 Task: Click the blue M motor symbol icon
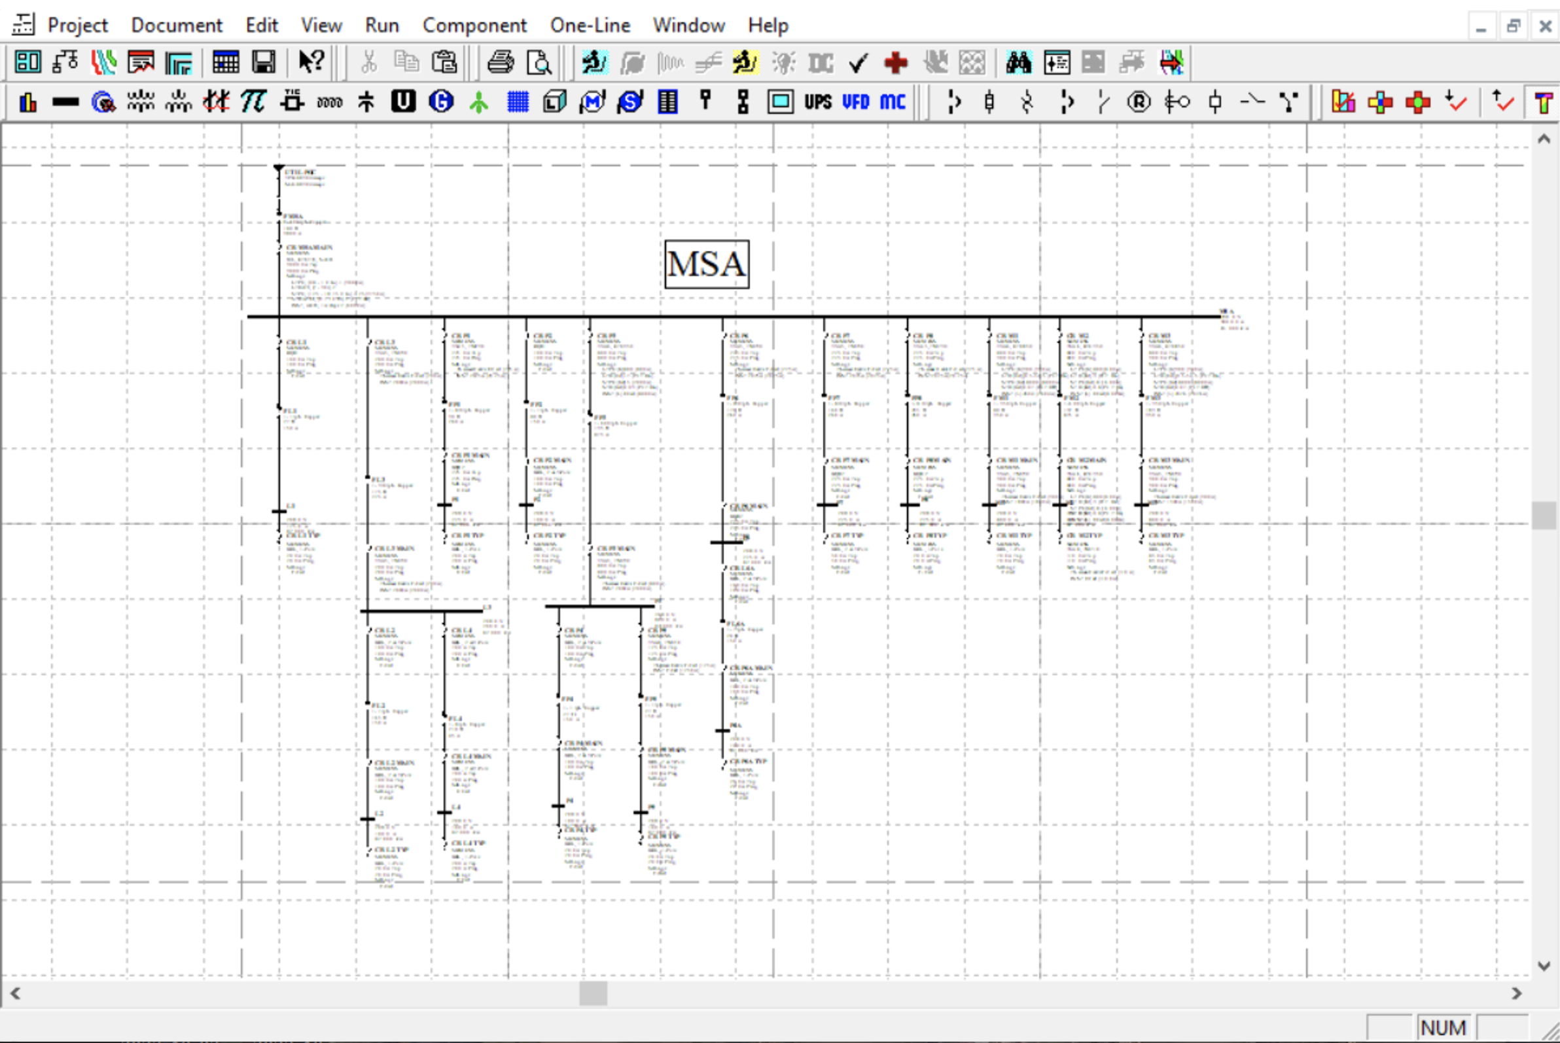(592, 102)
